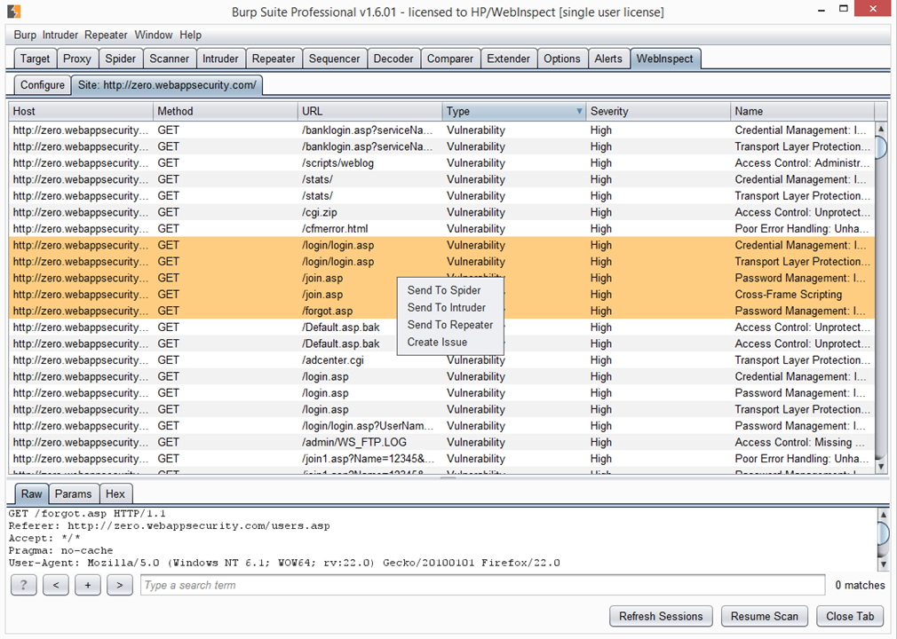This screenshot has width=897, height=639.
Task: Click the Resume Scan button
Action: 765,616
